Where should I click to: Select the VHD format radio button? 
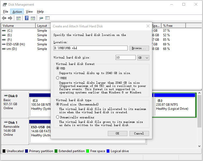coord(58,68)
